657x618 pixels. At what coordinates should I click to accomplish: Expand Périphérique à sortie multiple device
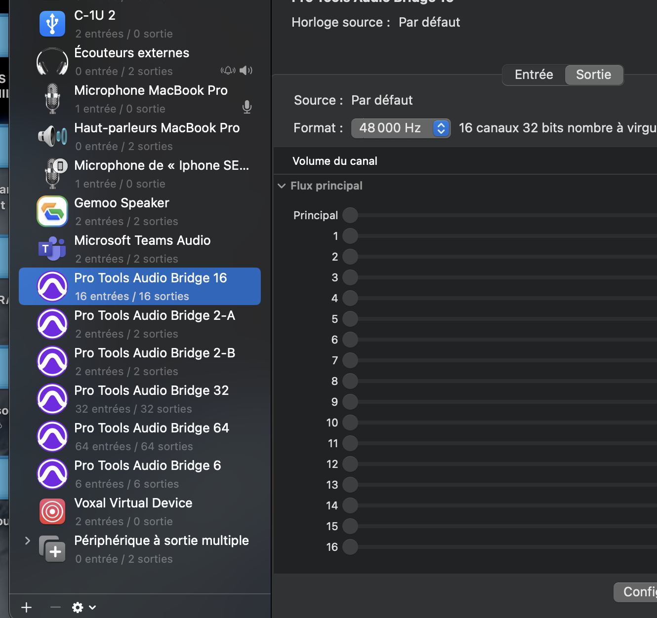(28, 541)
